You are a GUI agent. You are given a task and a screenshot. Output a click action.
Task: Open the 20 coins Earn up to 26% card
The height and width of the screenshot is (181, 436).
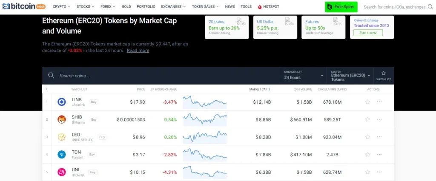pyautogui.click(x=227, y=27)
